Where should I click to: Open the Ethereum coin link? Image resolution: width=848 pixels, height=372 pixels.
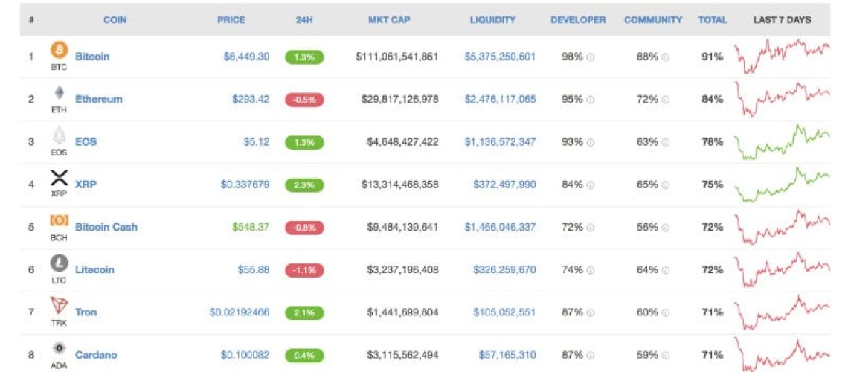tap(98, 99)
